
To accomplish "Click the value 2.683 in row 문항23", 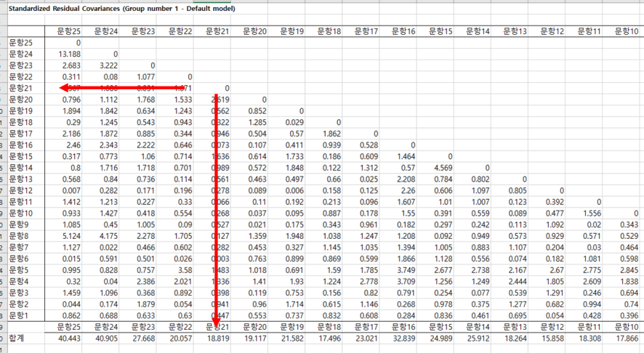I will 71,65.
